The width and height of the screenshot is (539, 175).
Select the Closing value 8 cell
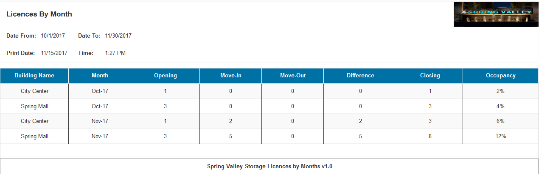pyautogui.click(x=430, y=136)
